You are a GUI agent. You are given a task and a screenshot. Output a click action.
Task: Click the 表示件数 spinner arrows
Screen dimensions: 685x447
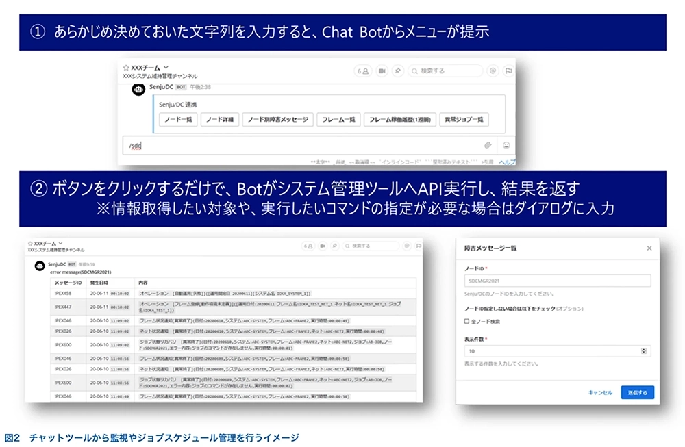coord(643,351)
